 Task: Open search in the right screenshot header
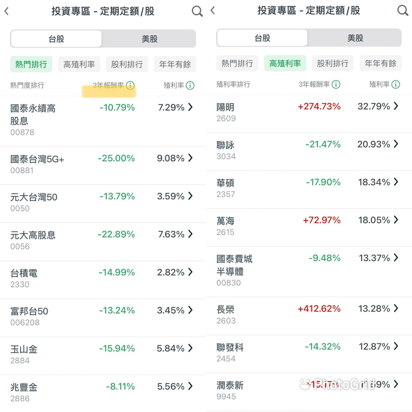[x=403, y=11]
